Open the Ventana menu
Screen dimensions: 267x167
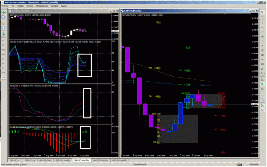click(x=54, y=6)
